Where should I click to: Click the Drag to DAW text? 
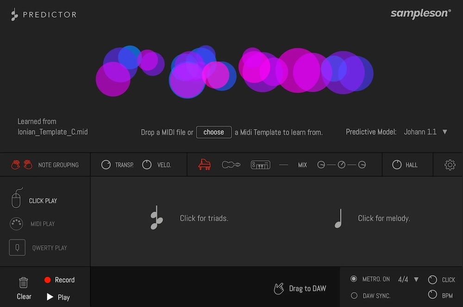click(x=307, y=288)
